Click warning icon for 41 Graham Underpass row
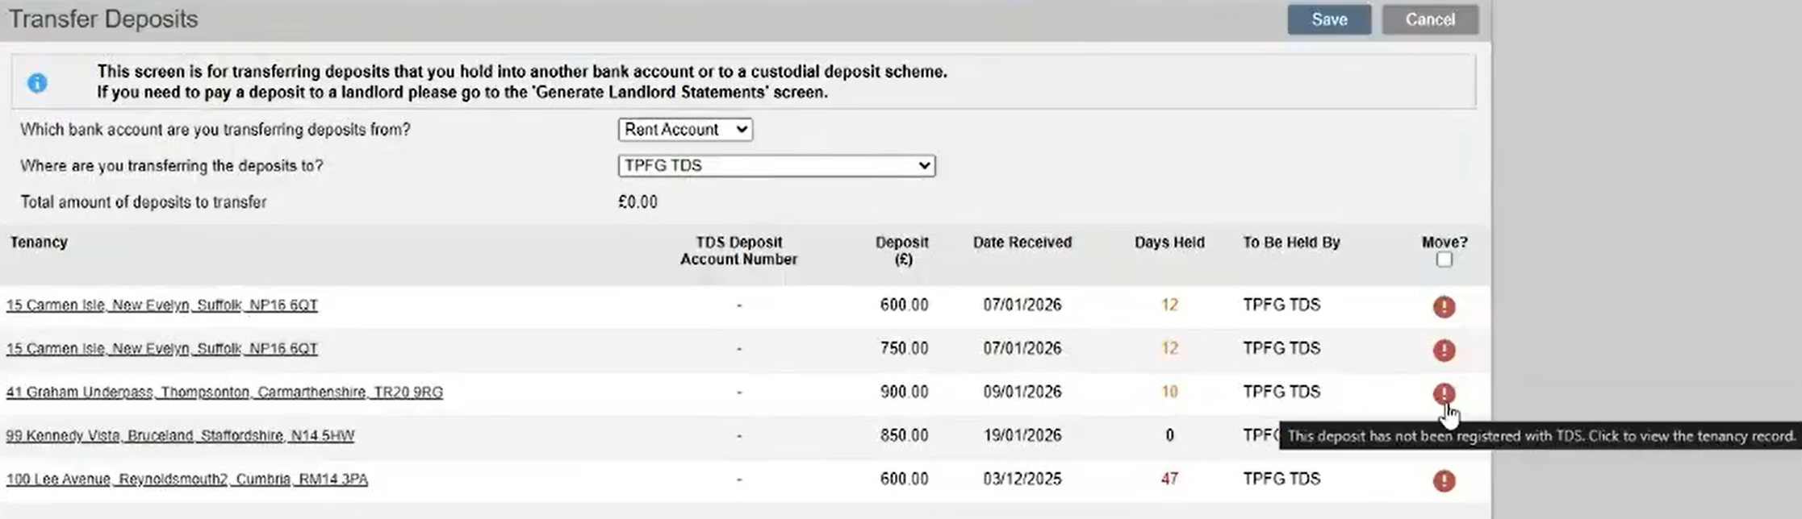The width and height of the screenshot is (1802, 519). point(1444,394)
